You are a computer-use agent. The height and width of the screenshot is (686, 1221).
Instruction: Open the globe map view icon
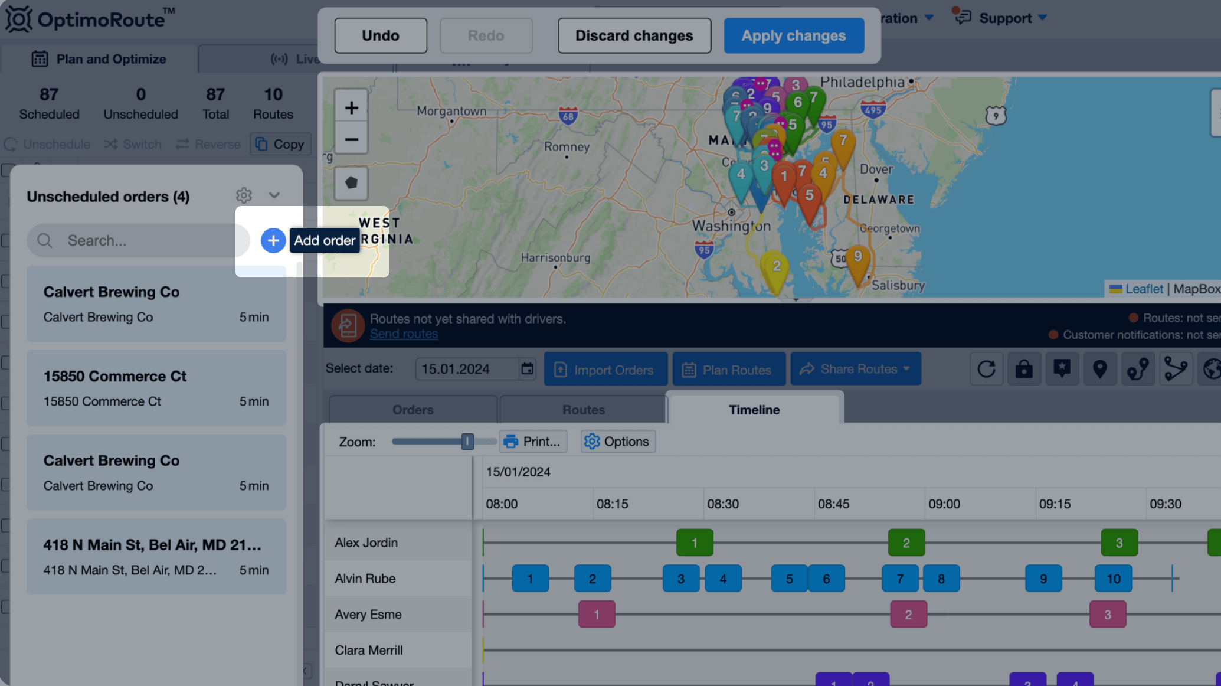[1213, 368]
